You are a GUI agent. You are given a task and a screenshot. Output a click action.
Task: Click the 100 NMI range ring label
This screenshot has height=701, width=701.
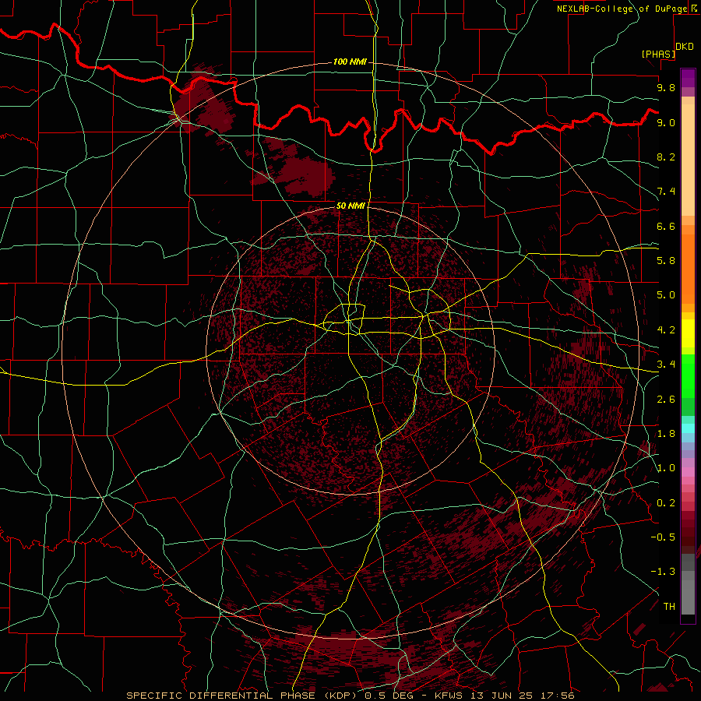point(350,62)
